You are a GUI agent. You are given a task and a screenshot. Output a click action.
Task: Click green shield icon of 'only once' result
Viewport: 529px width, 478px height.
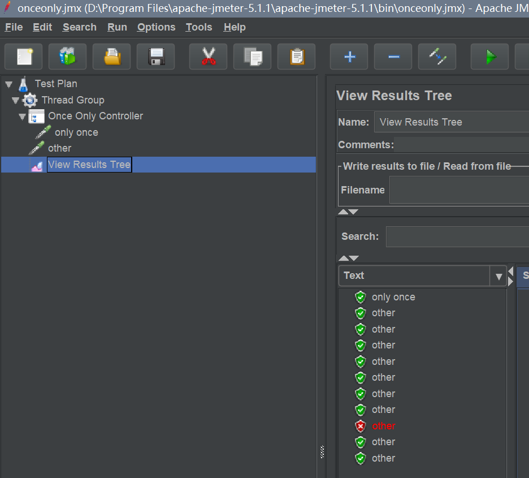coord(361,297)
